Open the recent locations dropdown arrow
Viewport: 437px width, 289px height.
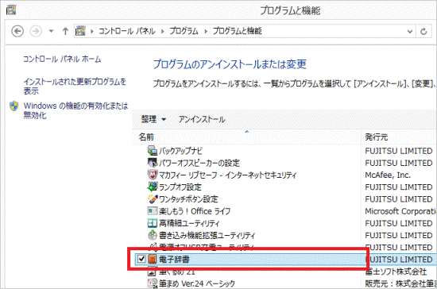pos(51,31)
